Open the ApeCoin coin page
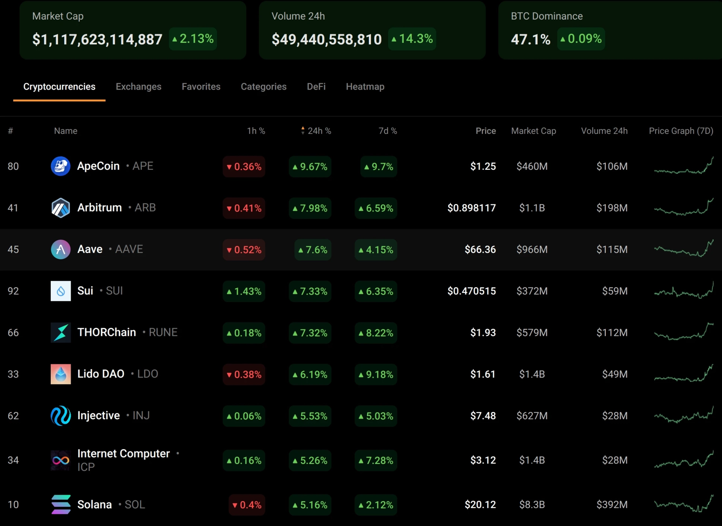 98,166
